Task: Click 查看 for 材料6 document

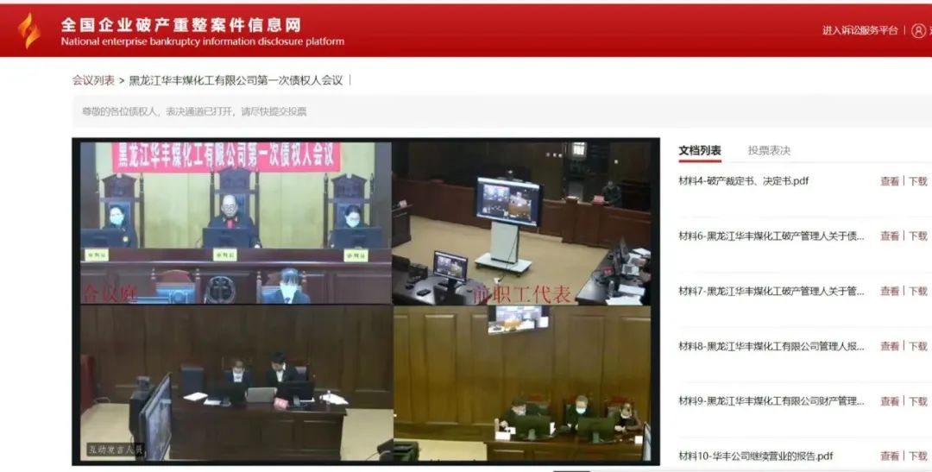Action: 889,236
